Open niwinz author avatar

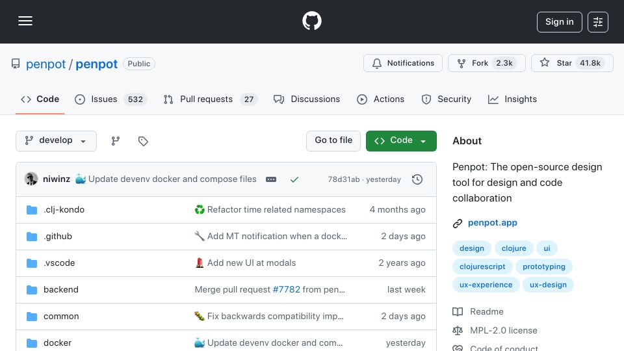pyautogui.click(x=31, y=179)
